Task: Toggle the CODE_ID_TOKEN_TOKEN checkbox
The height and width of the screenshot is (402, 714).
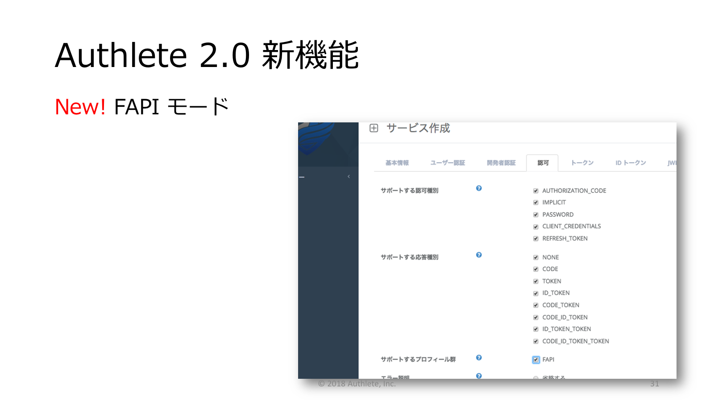Action: [536, 342]
